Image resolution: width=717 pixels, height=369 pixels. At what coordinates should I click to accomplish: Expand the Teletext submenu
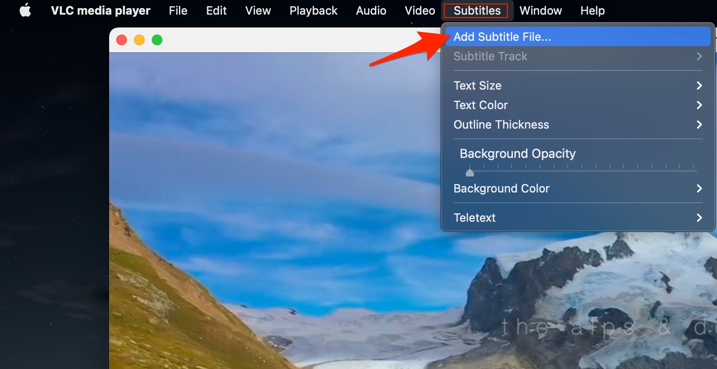pos(578,218)
